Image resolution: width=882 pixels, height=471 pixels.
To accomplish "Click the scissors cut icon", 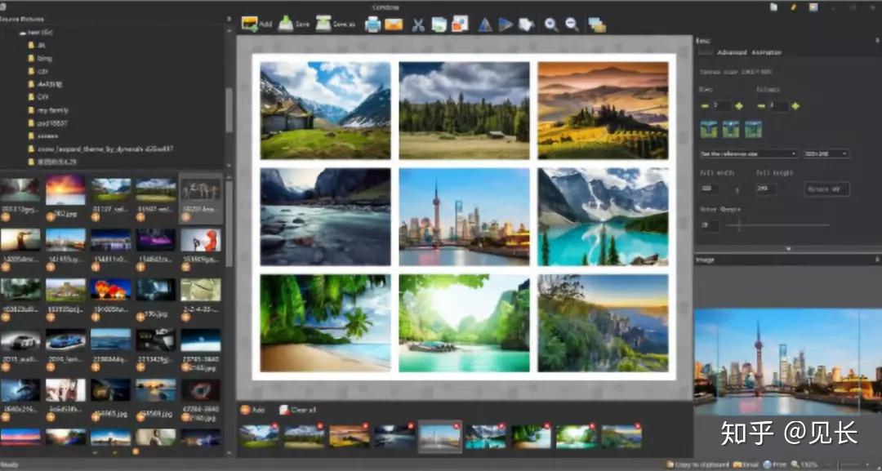I will (x=418, y=24).
